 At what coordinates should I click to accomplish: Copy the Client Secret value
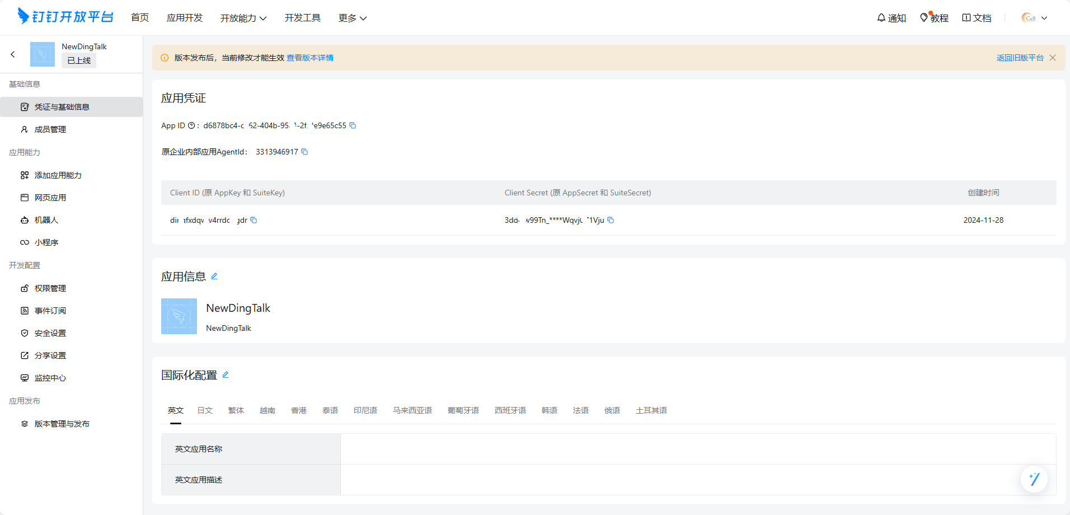[611, 220]
